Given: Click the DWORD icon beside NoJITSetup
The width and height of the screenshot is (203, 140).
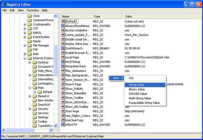Looking at the screenshot, I should pos(63,62).
